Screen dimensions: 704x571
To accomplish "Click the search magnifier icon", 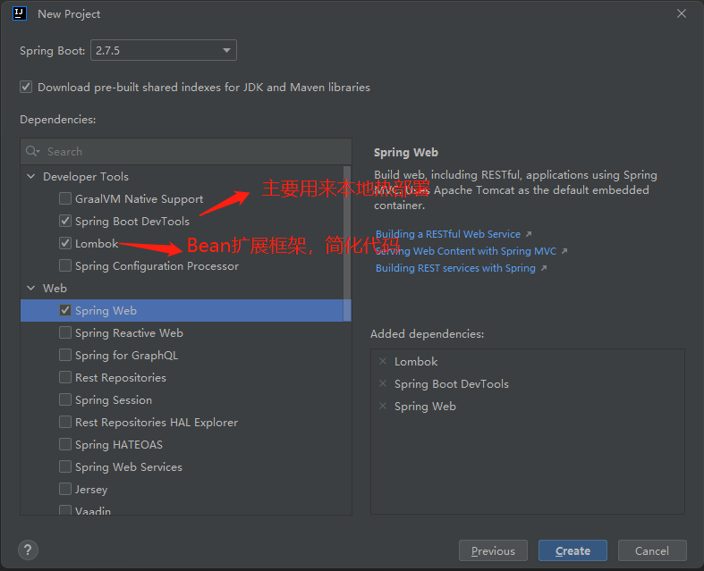I will 30,151.
